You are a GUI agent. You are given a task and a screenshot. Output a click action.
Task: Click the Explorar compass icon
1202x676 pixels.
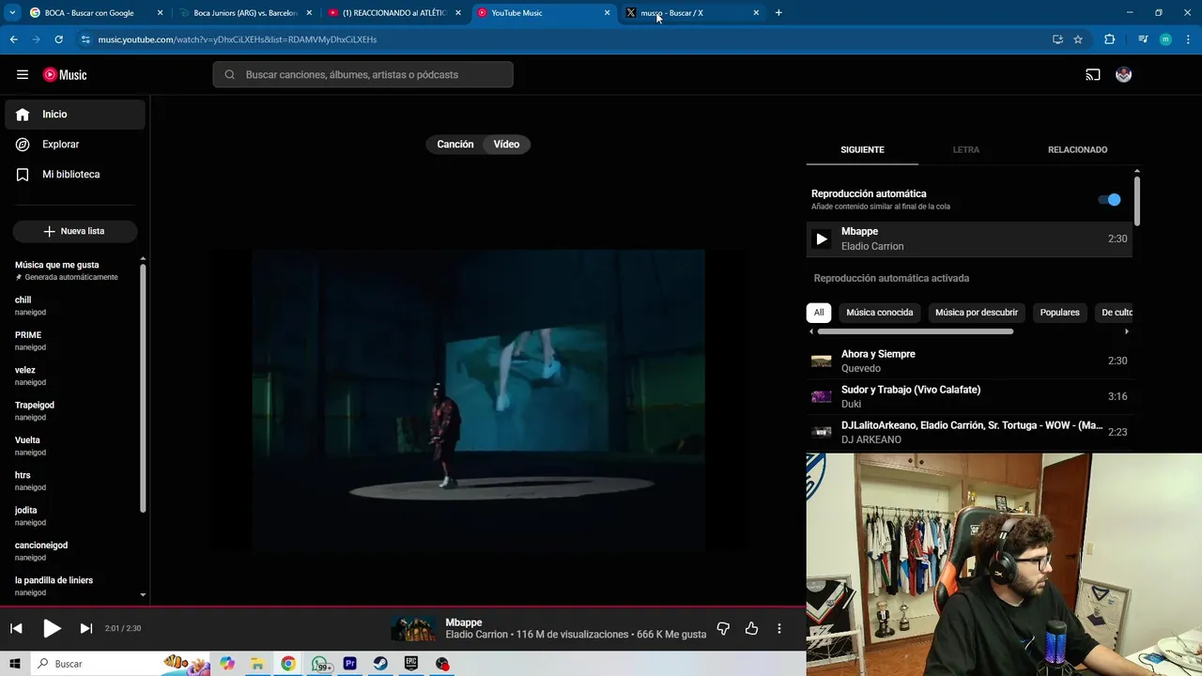[23, 145]
